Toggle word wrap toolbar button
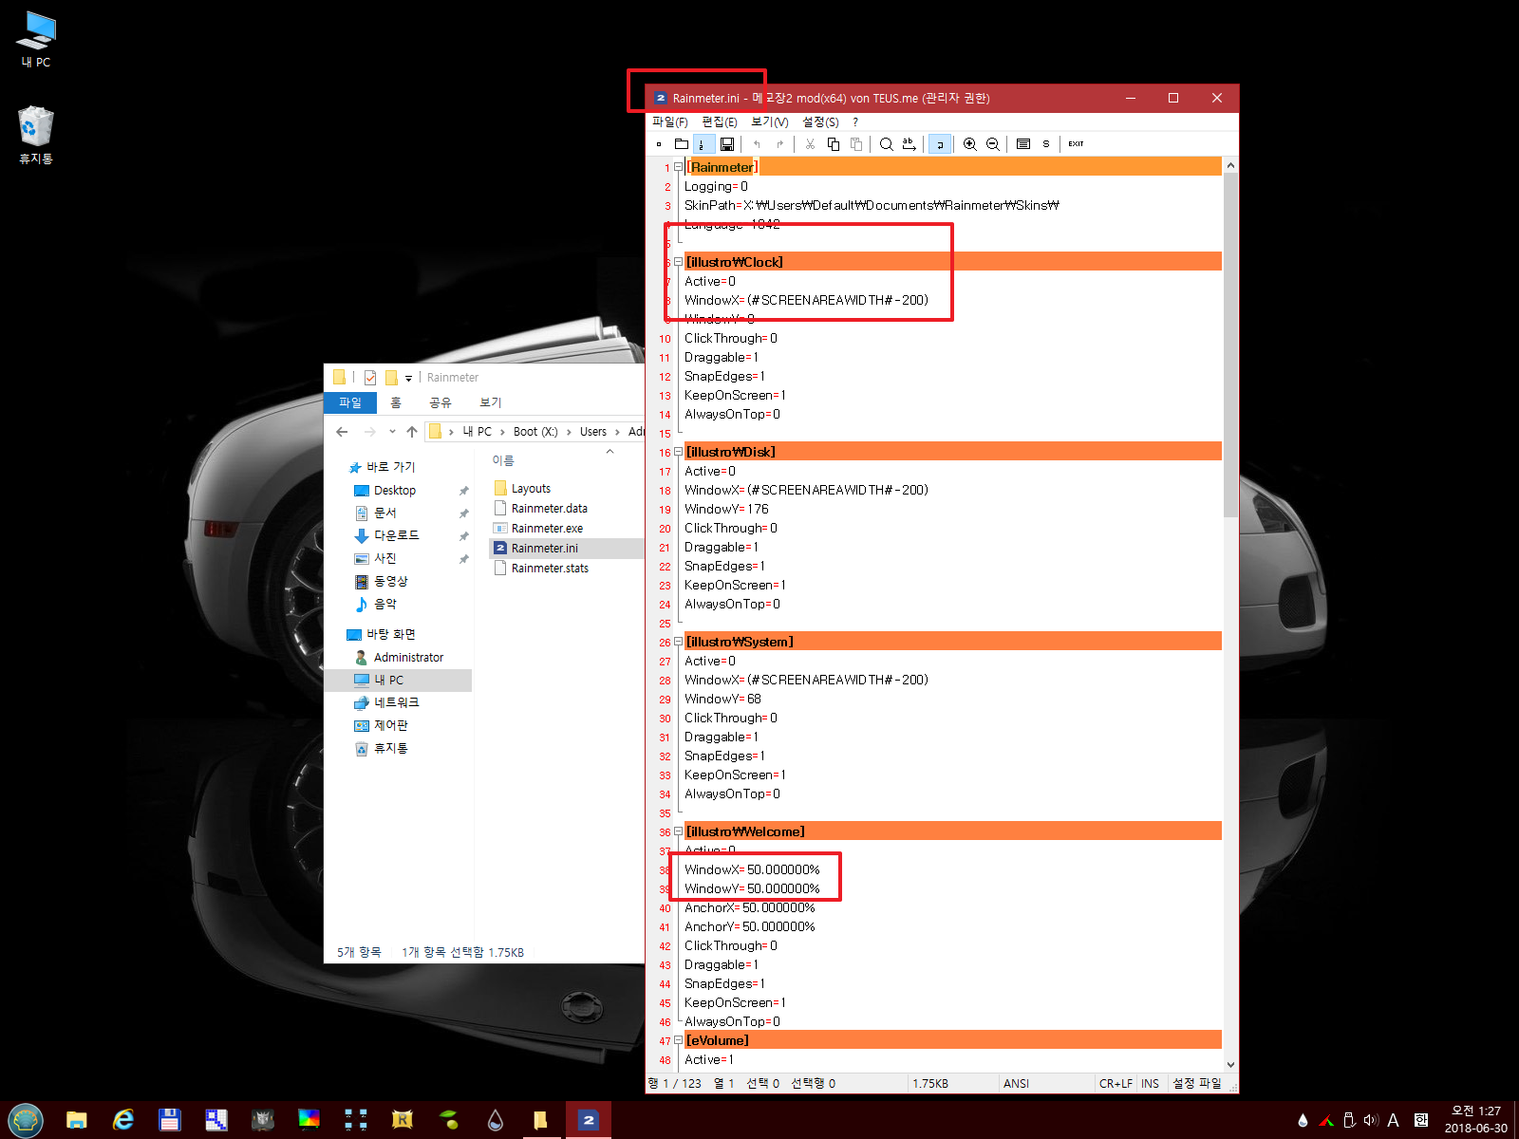Viewport: 1519px width, 1139px height. pyautogui.click(x=938, y=144)
